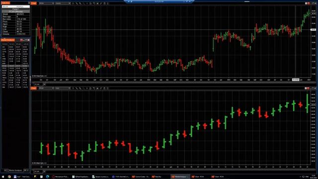Select crosshair cursor icon in weekly chart toolbar

point(87,3)
